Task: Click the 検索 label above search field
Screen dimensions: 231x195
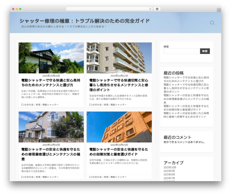Action: (166, 47)
